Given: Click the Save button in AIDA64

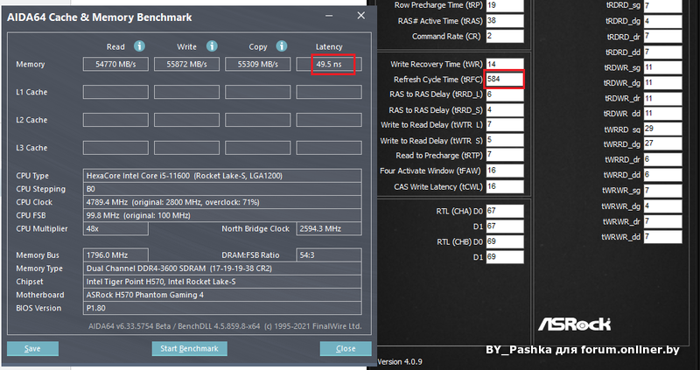Looking at the screenshot, I should (32, 349).
